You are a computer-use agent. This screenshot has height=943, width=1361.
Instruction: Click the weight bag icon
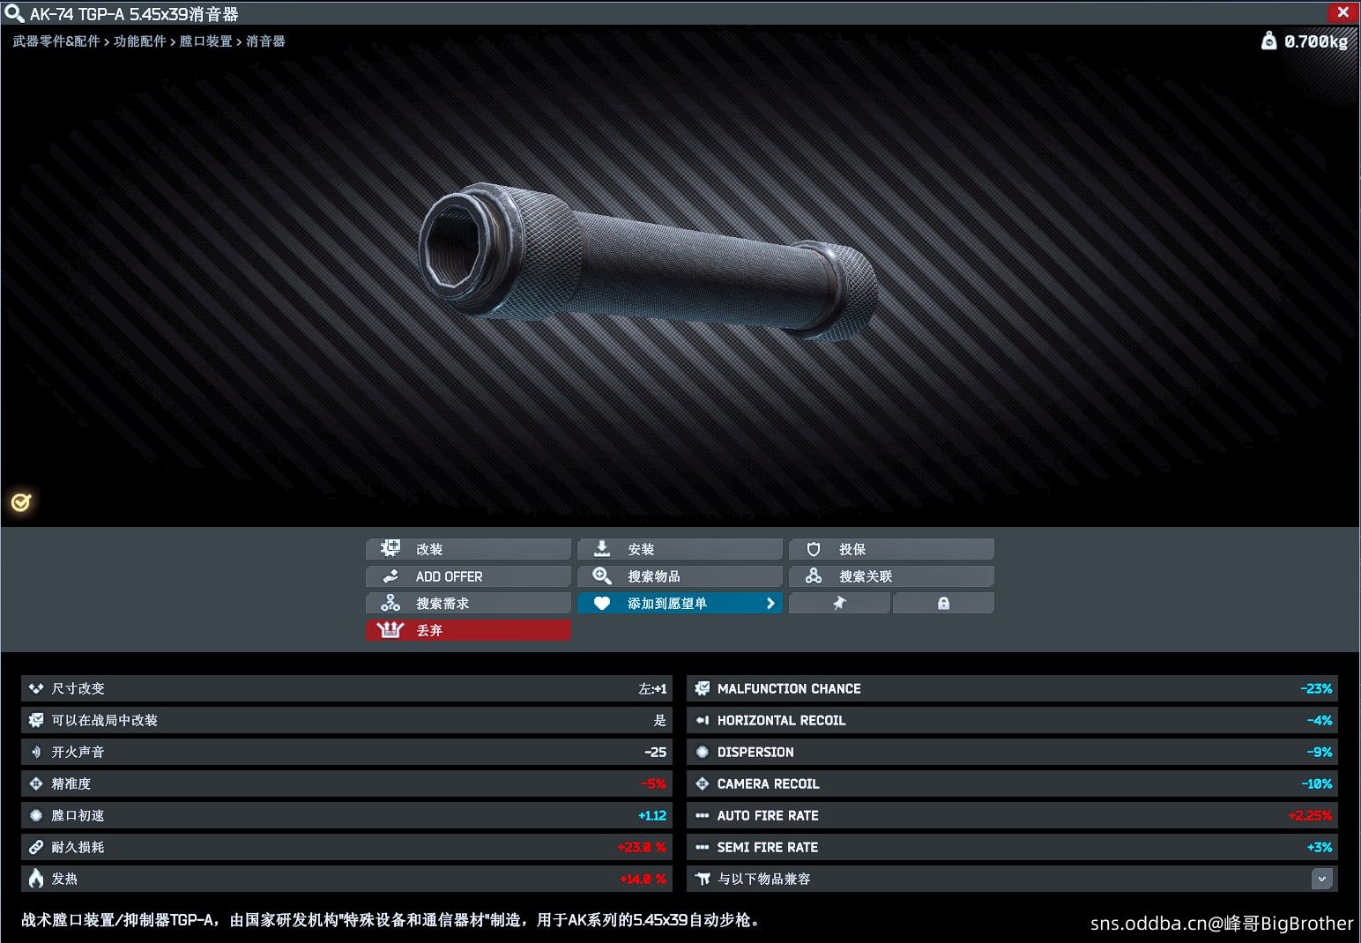point(1268,41)
